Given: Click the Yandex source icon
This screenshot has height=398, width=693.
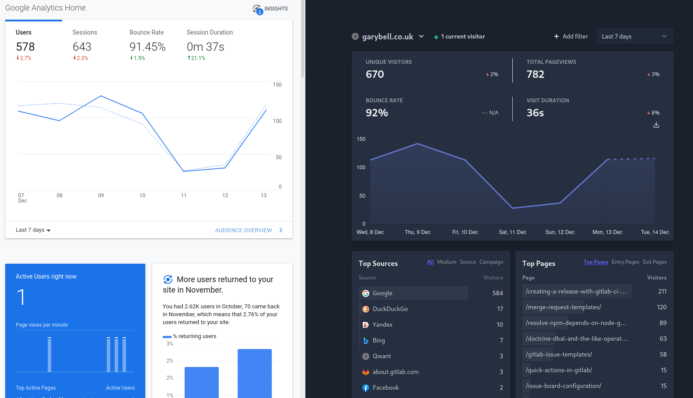Looking at the screenshot, I should [x=366, y=325].
